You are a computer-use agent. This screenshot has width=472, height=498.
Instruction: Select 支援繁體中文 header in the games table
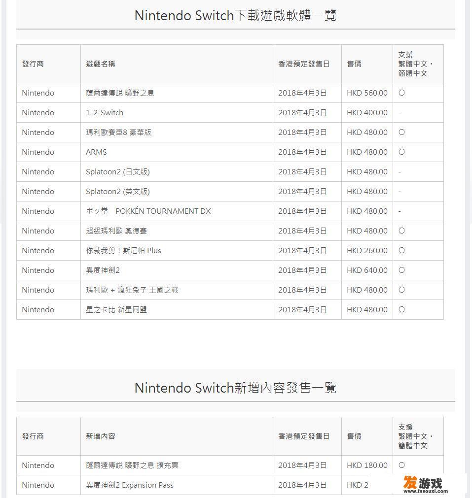[x=415, y=64]
